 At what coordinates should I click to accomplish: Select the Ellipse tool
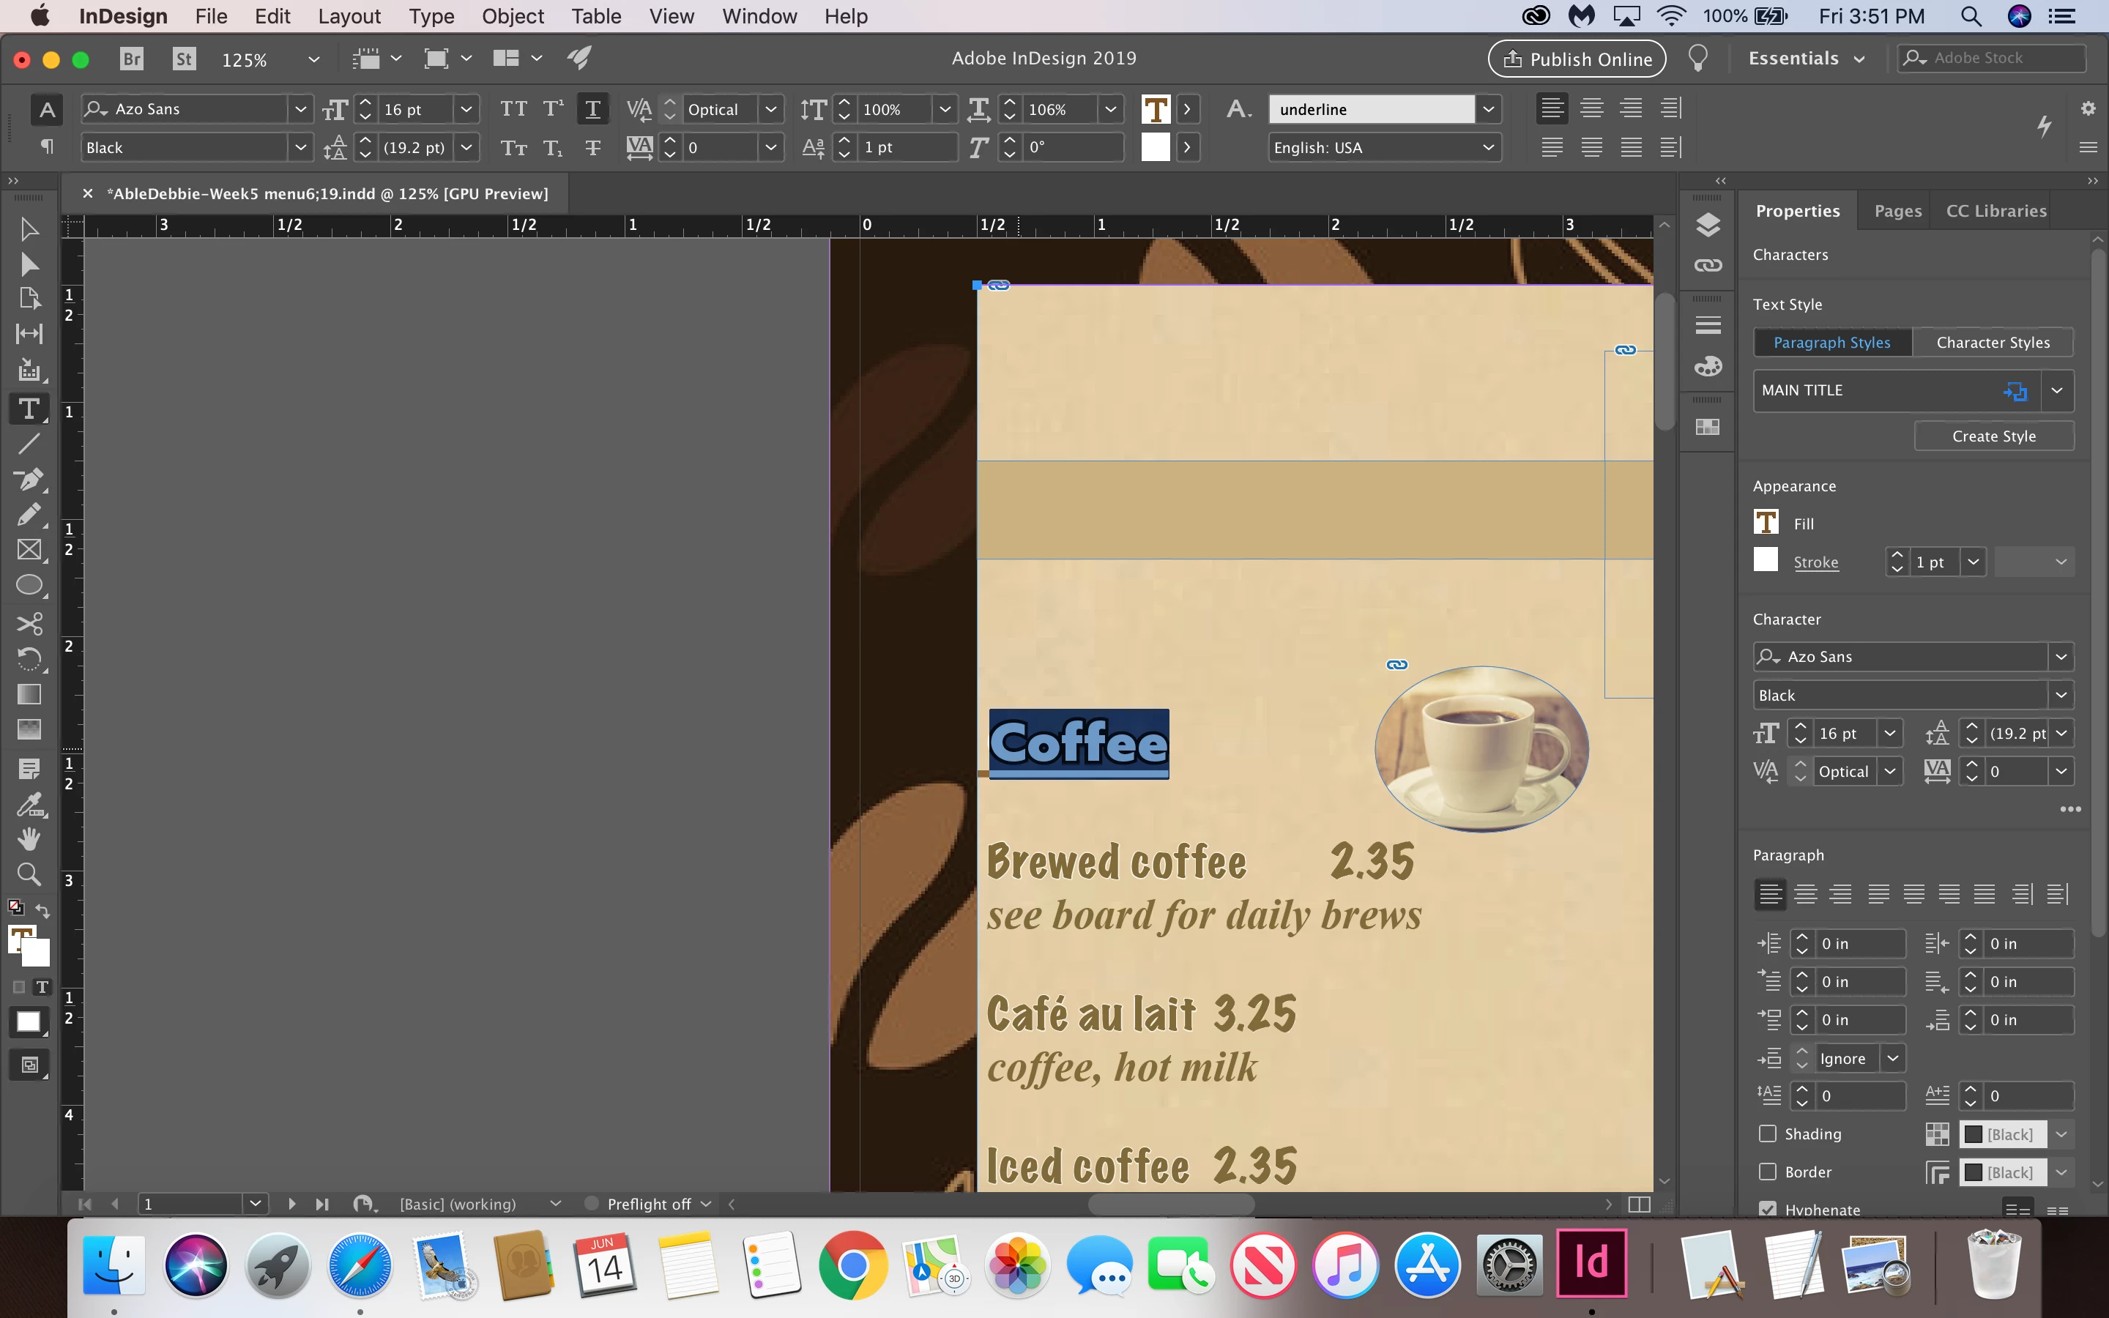point(28,585)
